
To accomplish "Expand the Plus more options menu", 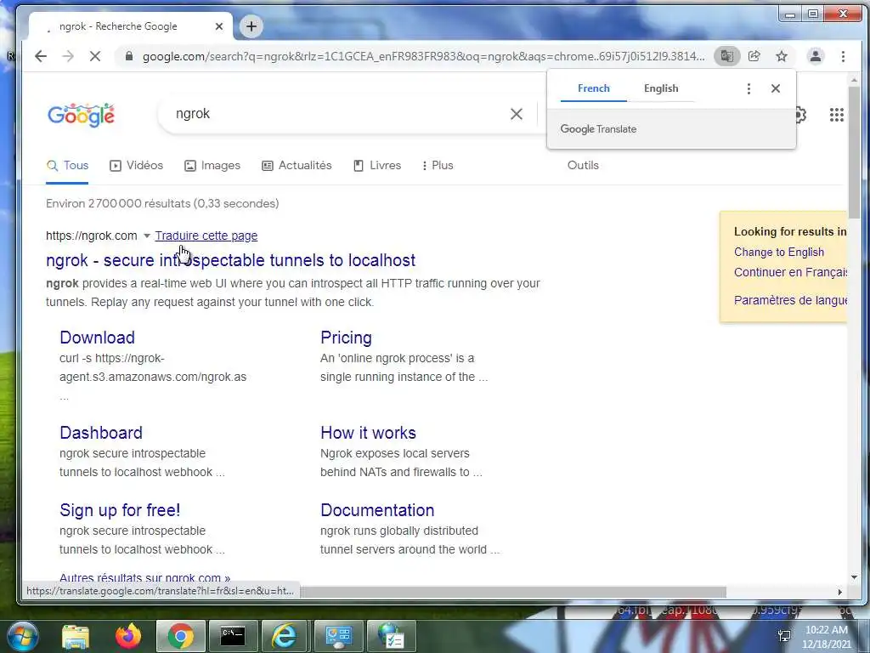I will pos(438,166).
